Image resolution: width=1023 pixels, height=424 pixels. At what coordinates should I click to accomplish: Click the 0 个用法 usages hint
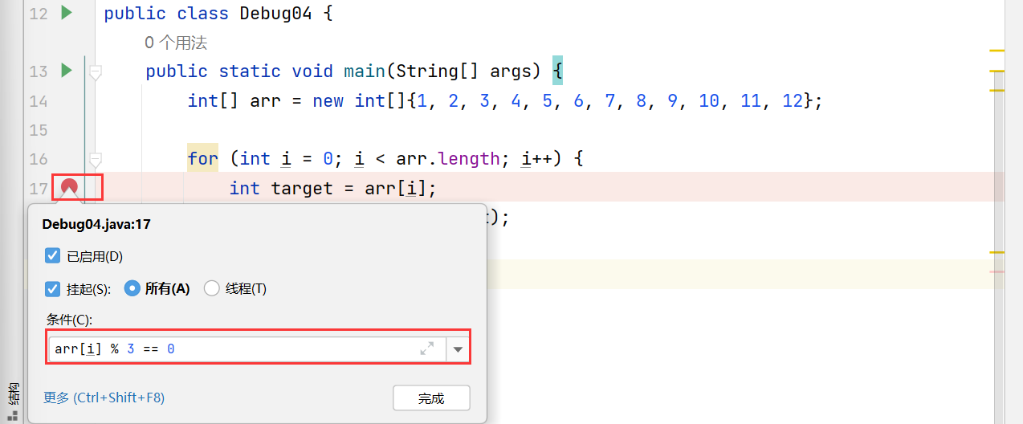click(176, 43)
